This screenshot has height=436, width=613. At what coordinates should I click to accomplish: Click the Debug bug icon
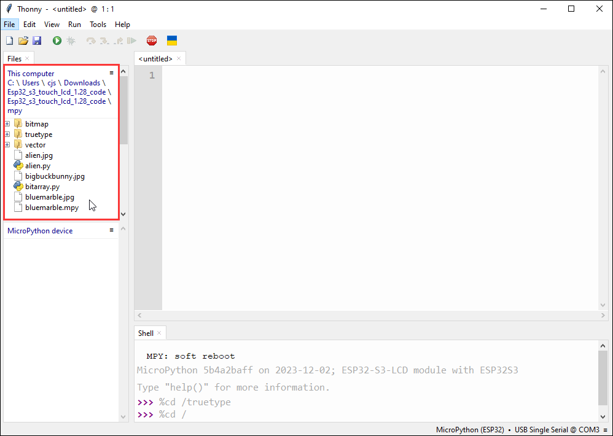pos(71,41)
